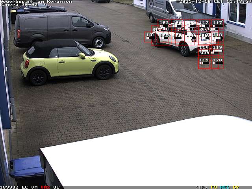252x189 pixels.
Task: Click the DY status indicator
Action: (x=235, y=187)
